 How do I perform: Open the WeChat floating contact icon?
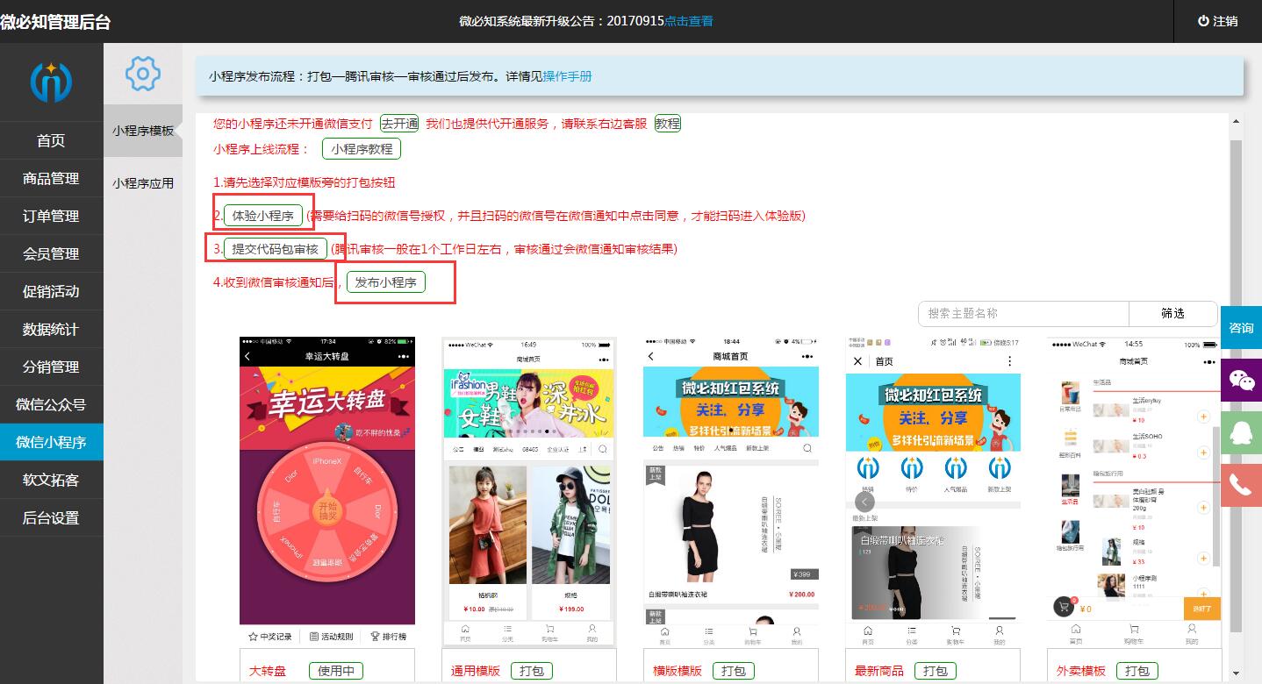[x=1241, y=380]
